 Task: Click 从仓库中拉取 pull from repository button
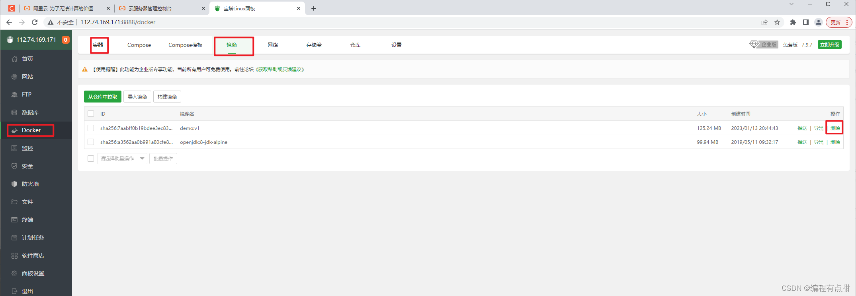(103, 97)
